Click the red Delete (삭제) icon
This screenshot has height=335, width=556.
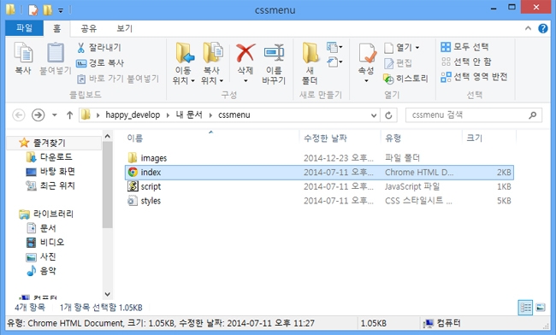[245, 53]
